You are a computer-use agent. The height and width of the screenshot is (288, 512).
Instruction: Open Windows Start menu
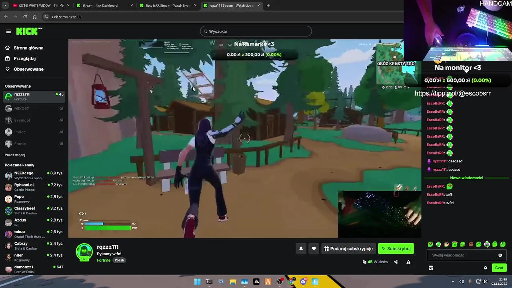point(198,282)
